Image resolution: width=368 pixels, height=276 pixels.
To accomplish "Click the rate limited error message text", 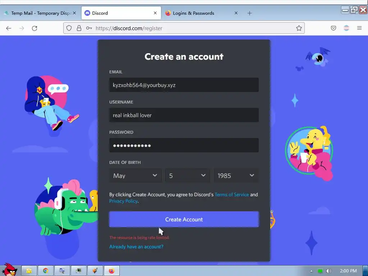I will click(139, 238).
